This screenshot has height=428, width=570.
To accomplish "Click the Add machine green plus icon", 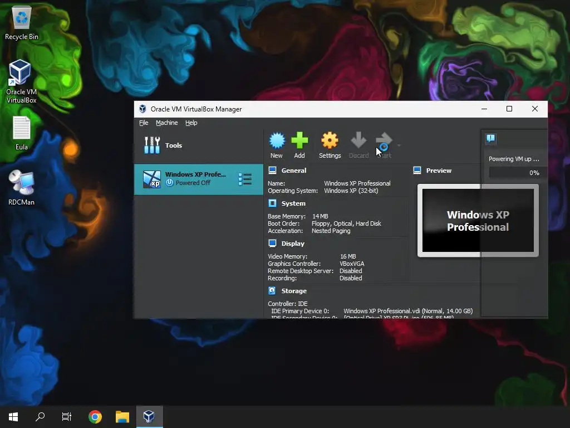I will pos(299,141).
